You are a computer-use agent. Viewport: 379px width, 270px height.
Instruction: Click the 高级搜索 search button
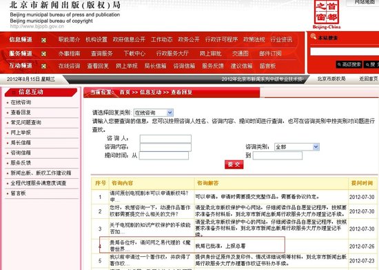pyautogui.click(x=349, y=64)
